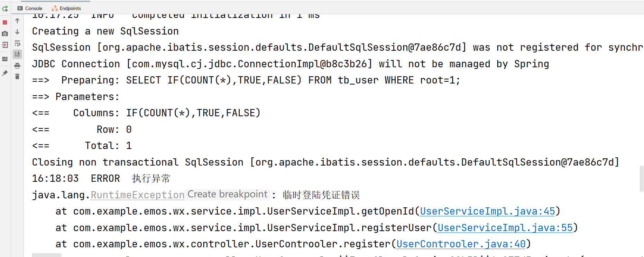Toggle soft-wrap for console lines
The width and height of the screenshot is (644, 257).
pyautogui.click(x=17, y=43)
